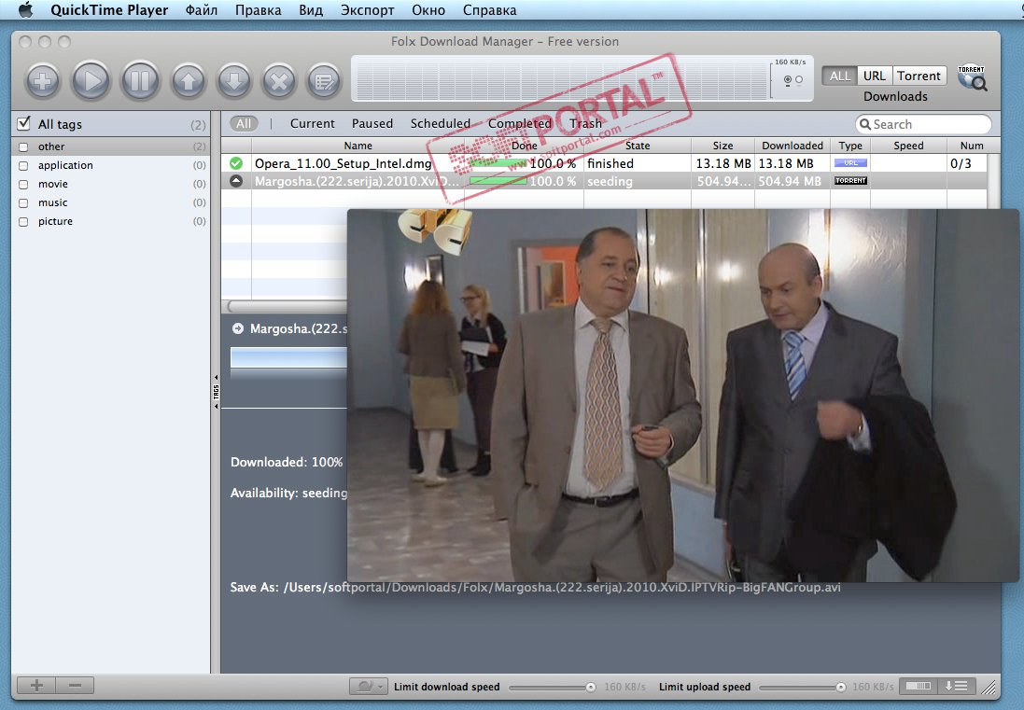This screenshot has height=710, width=1024.
Task: Show the Current downloads filter
Action: (x=312, y=123)
